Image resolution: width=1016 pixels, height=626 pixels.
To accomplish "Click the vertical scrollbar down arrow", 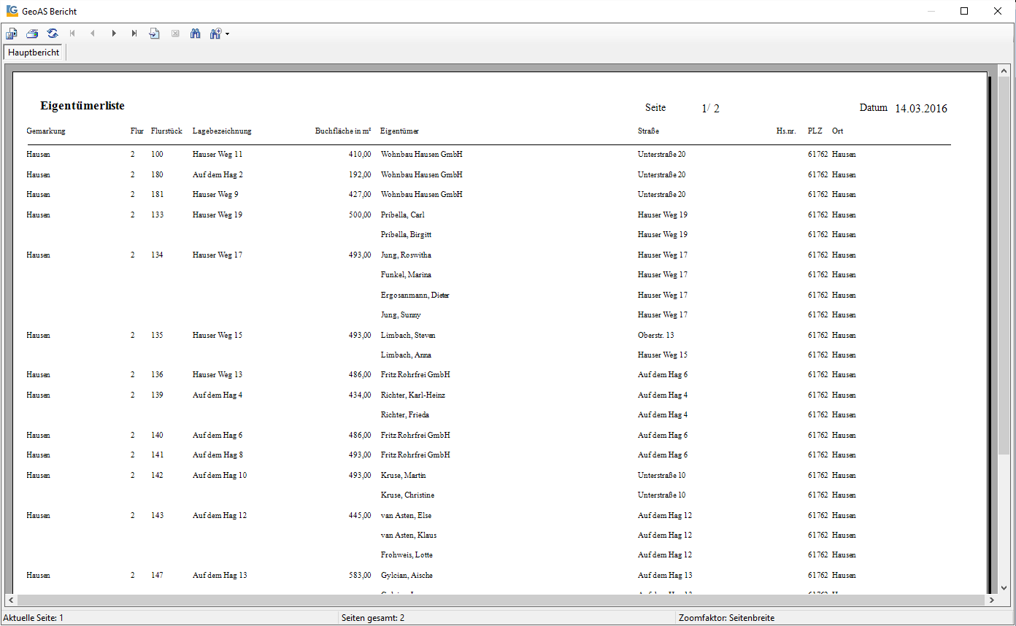I will [1004, 587].
